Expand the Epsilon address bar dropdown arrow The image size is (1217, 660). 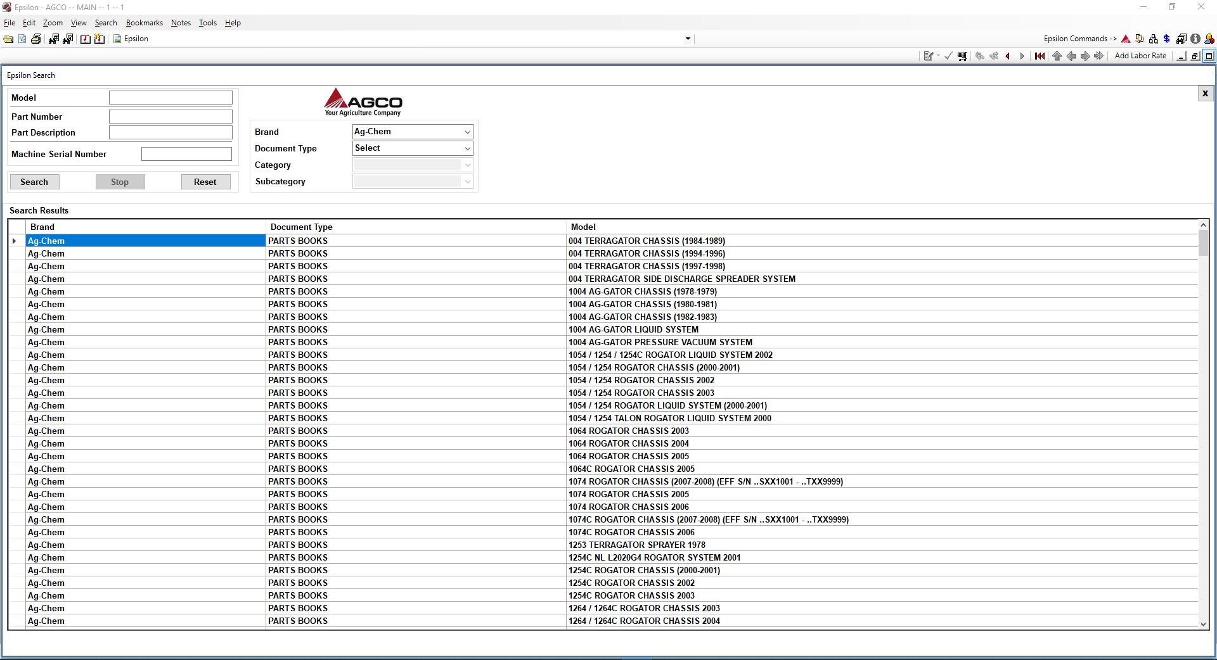[x=688, y=39]
